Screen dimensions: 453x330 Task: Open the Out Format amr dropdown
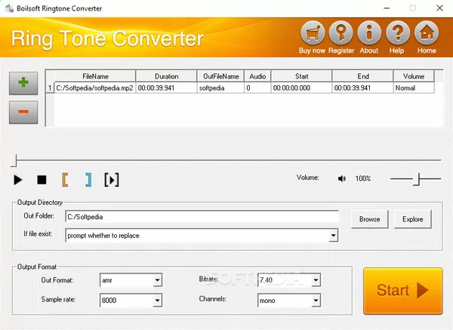(157, 280)
